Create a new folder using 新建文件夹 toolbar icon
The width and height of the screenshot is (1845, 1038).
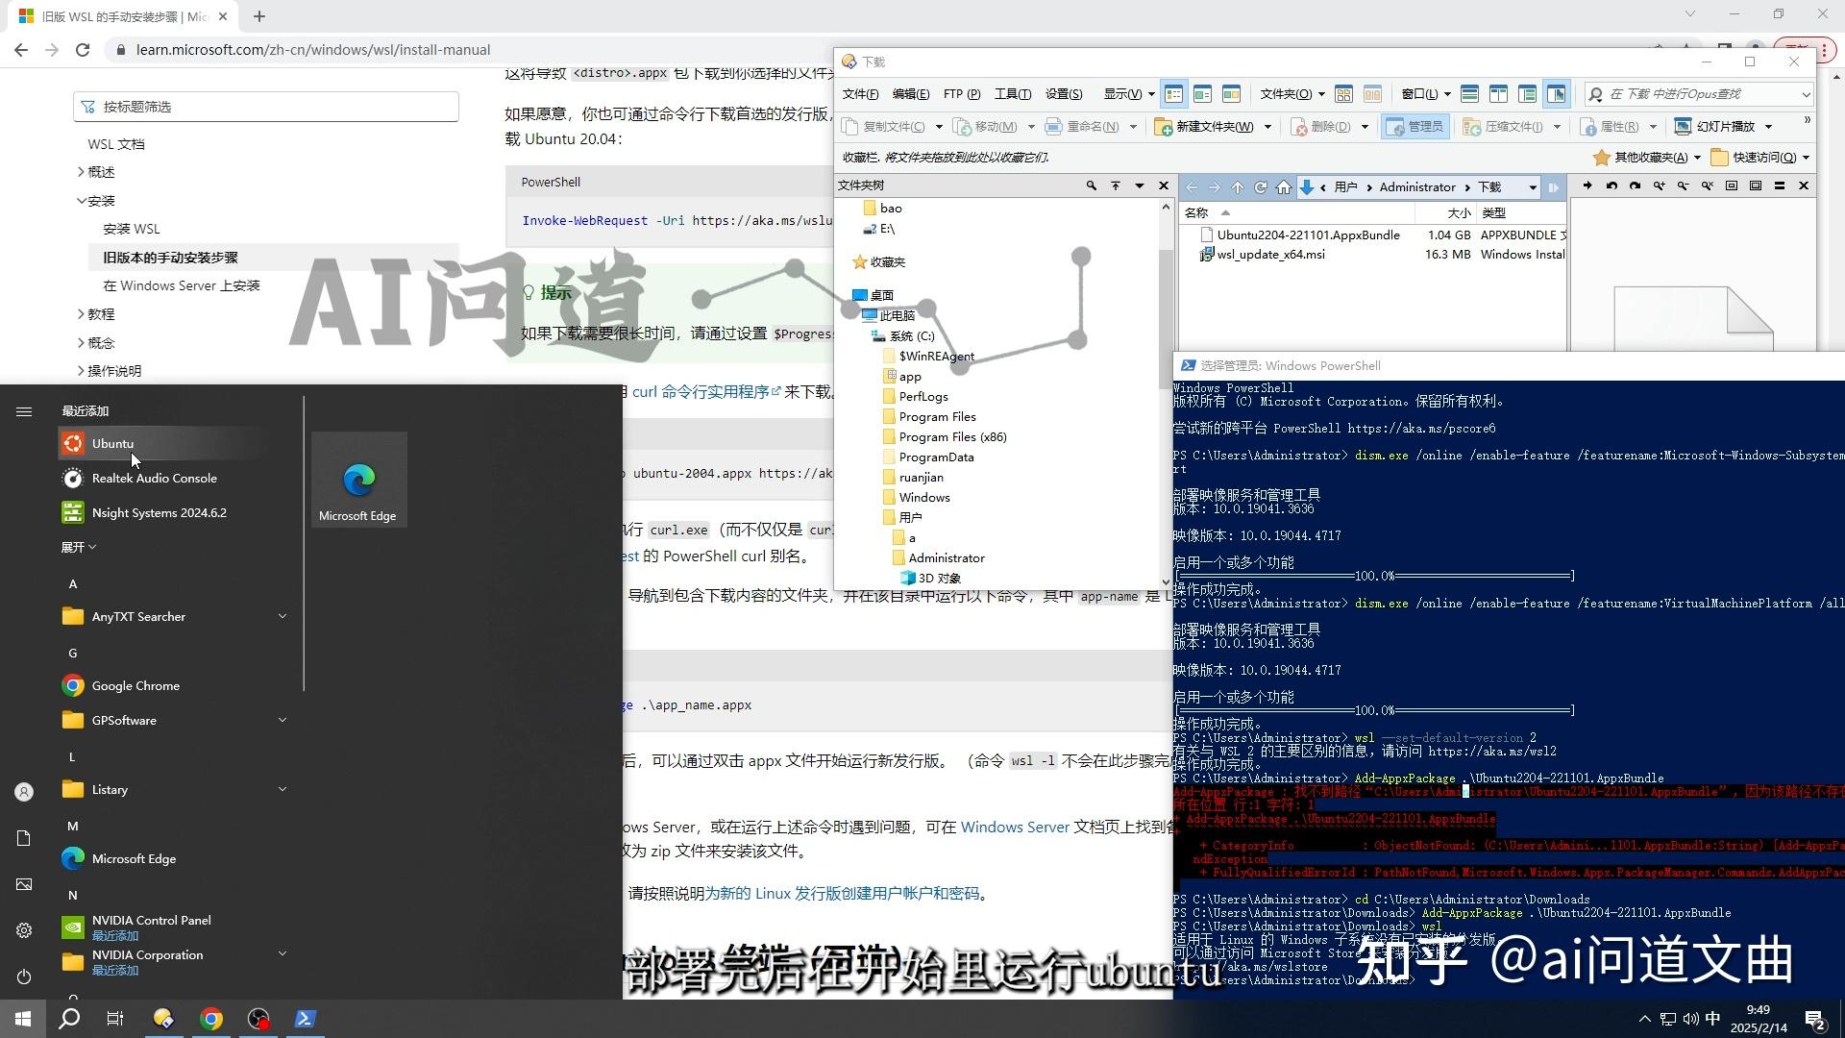click(1164, 126)
